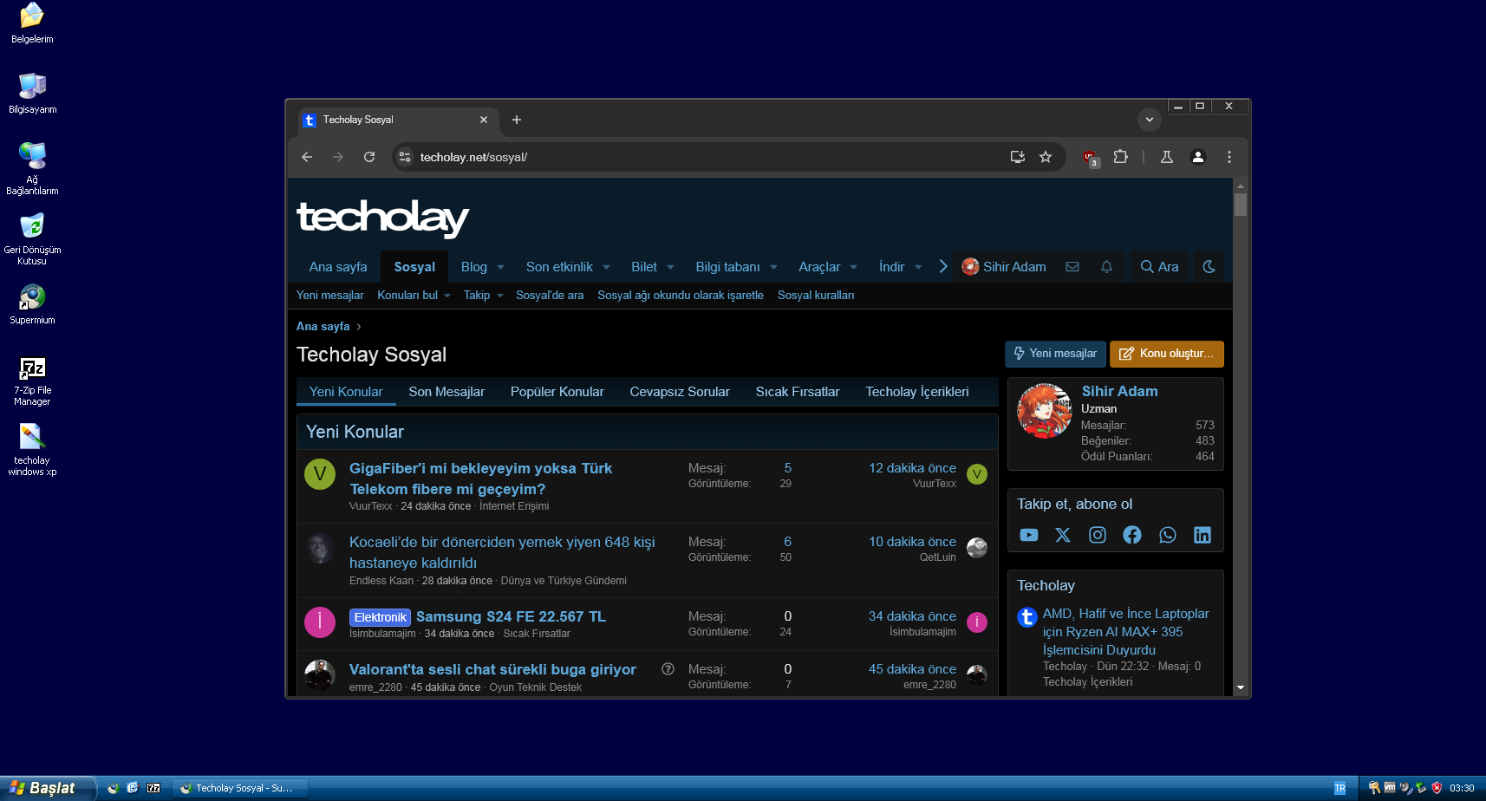Image resolution: width=1486 pixels, height=801 pixels.
Task: Open VuurTexx avatar on GigaFiber thread
Action: [x=320, y=474]
